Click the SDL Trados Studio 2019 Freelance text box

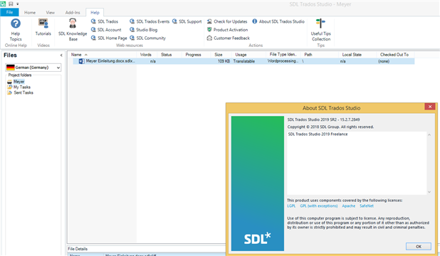click(x=357, y=163)
